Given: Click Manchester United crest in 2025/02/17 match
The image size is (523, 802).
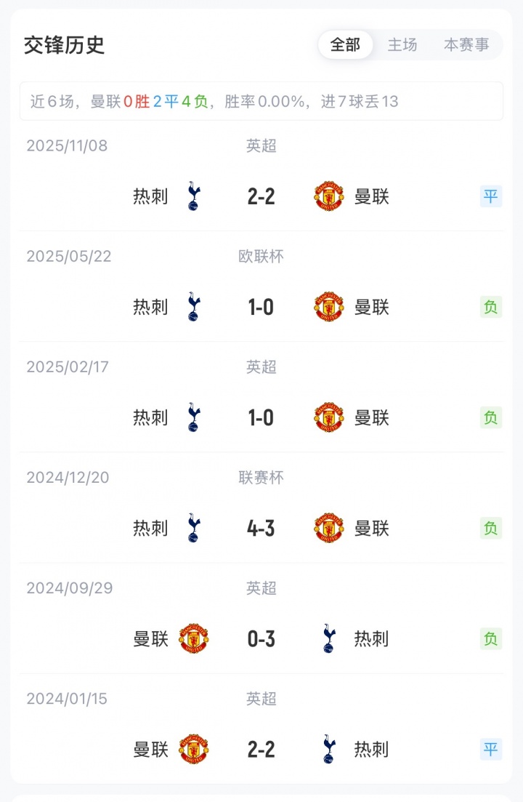Looking at the screenshot, I should click(x=329, y=417).
